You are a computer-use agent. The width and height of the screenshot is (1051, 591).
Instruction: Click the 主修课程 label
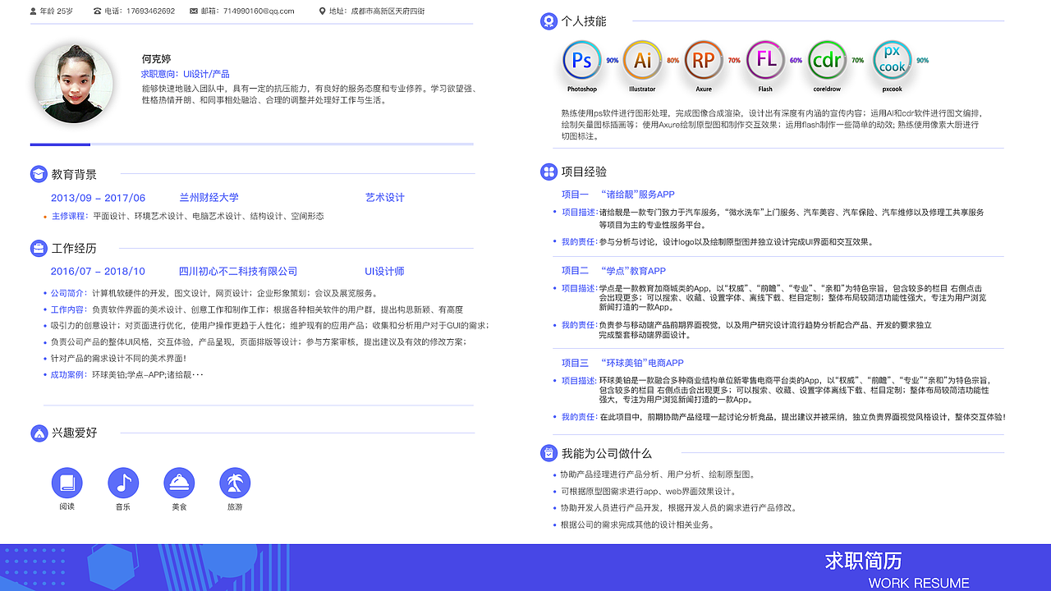[x=69, y=217]
